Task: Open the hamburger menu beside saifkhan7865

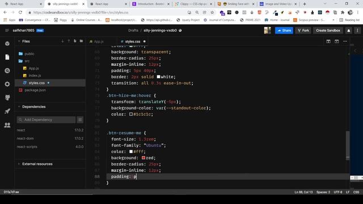Action: click(x=7, y=30)
